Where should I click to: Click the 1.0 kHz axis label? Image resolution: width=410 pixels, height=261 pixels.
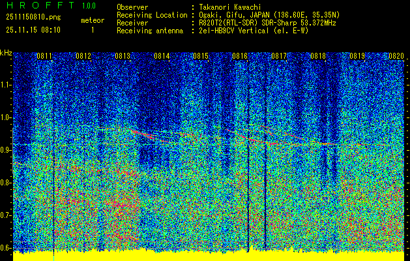[x=5, y=117]
